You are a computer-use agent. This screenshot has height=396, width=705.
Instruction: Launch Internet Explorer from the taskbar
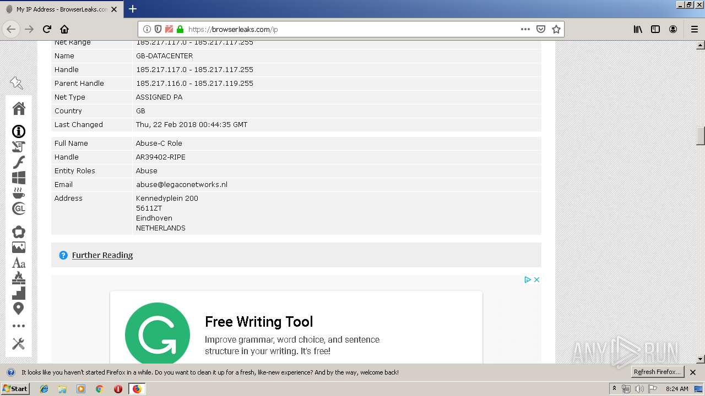(x=44, y=389)
